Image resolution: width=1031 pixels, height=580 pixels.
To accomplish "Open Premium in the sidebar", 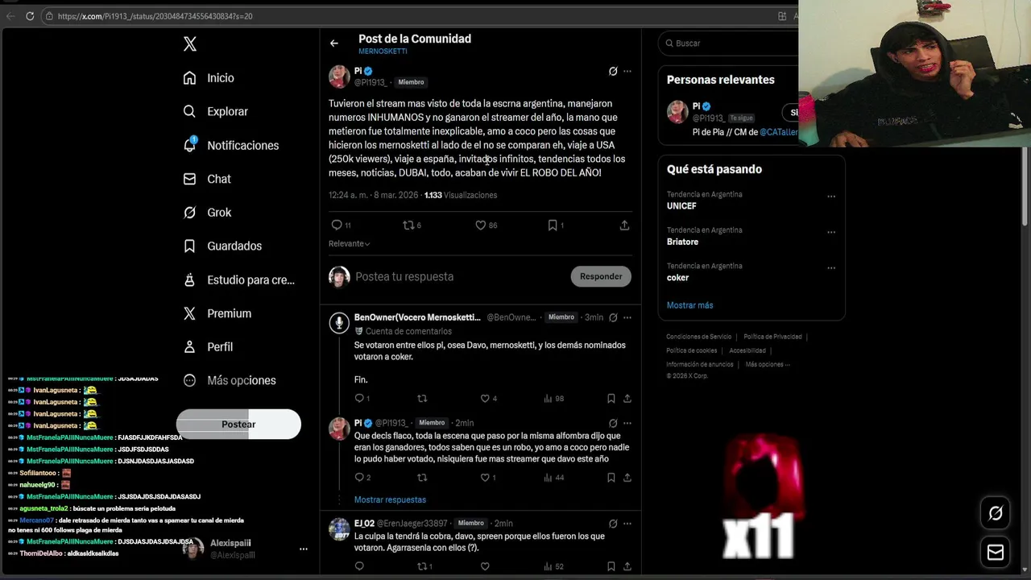I will 217,313.
